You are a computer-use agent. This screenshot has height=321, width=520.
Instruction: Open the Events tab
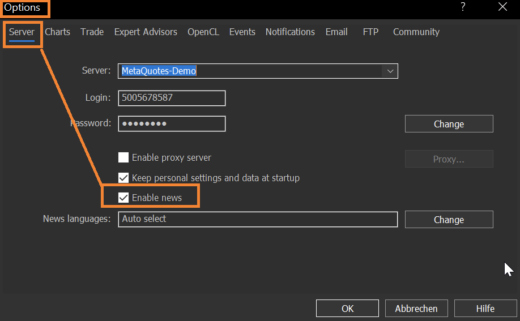pyautogui.click(x=242, y=32)
